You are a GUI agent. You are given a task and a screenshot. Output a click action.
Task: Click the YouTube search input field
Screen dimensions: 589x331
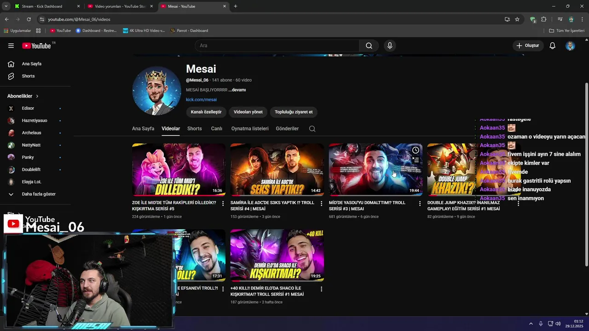click(277, 46)
